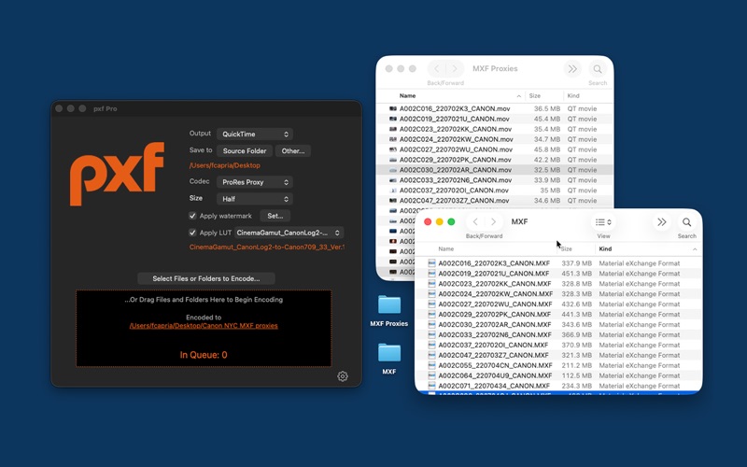Select A002C030_220702AR_CANON.MXF
Viewport: 747px width, 467px height.
coord(558,324)
